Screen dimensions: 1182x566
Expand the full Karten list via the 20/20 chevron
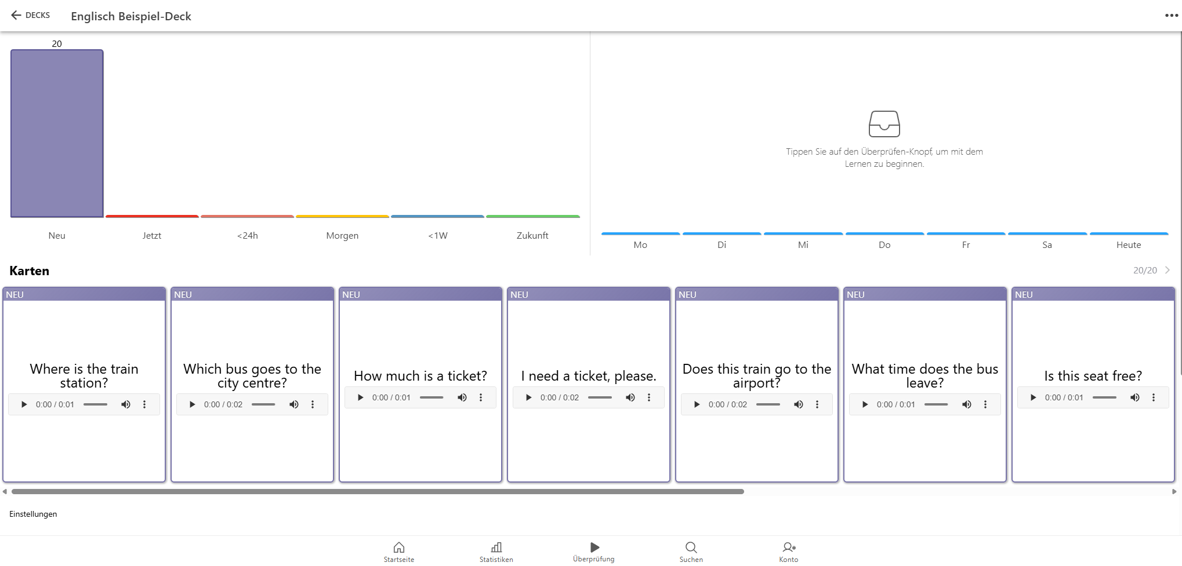[1168, 270]
